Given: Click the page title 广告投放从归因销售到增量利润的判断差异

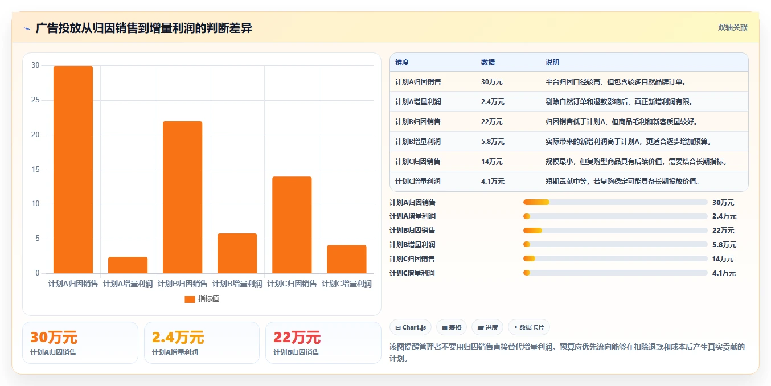Looking at the screenshot, I should 143,28.
